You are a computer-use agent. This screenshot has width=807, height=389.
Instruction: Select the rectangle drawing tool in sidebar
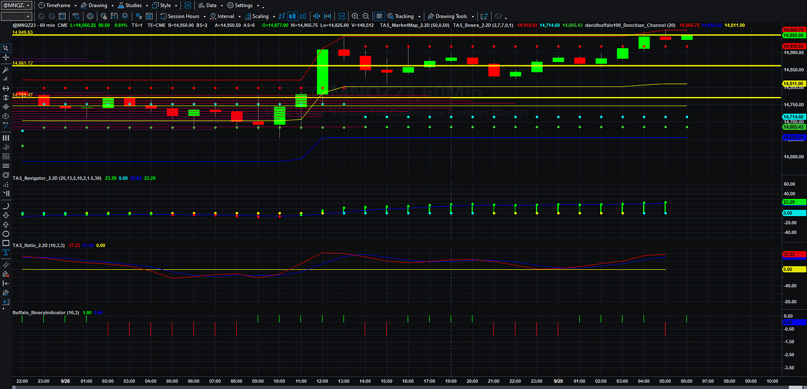[6, 243]
